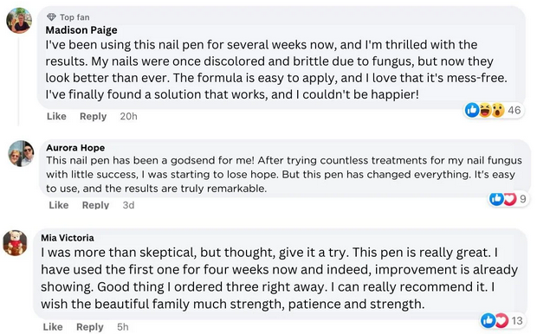Open Mia Victoria's teddy bear avatar
The height and width of the screenshot is (334, 537).
[x=15, y=243]
